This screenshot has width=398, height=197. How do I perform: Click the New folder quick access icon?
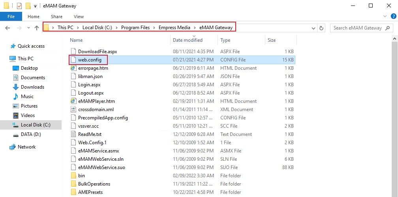tap(28, 6)
